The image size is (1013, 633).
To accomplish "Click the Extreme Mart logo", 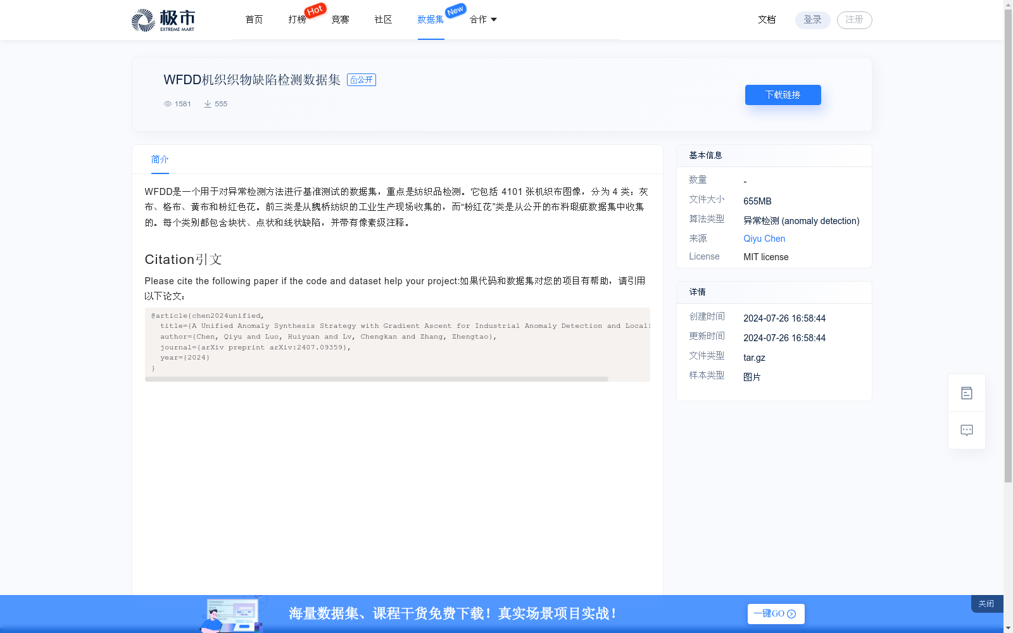I will click(x=163, y=20).
